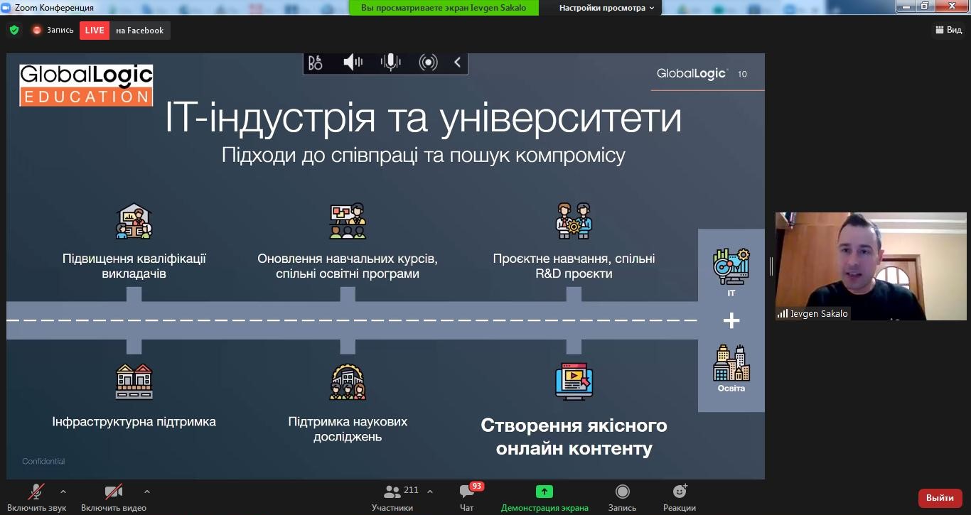Expand participants options arrow beside 211

pos(430,492)
